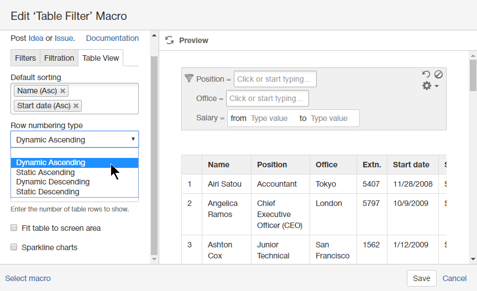Enable Fit table to screen area
The width and height of the screenshot is (477, 291).
(14, 228)
